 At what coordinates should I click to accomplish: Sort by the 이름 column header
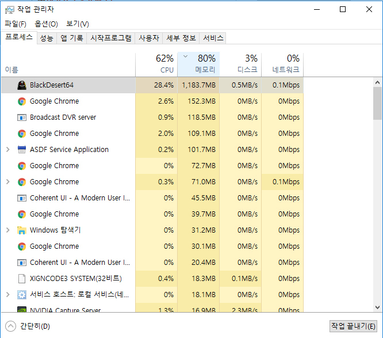(68, 64)
